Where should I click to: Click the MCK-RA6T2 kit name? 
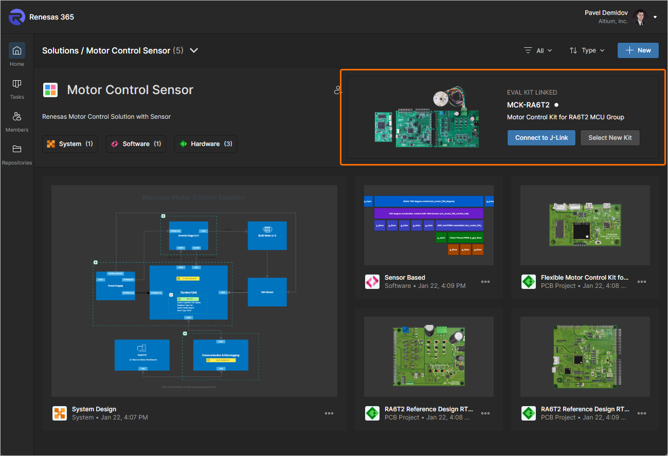click(528, 105)
